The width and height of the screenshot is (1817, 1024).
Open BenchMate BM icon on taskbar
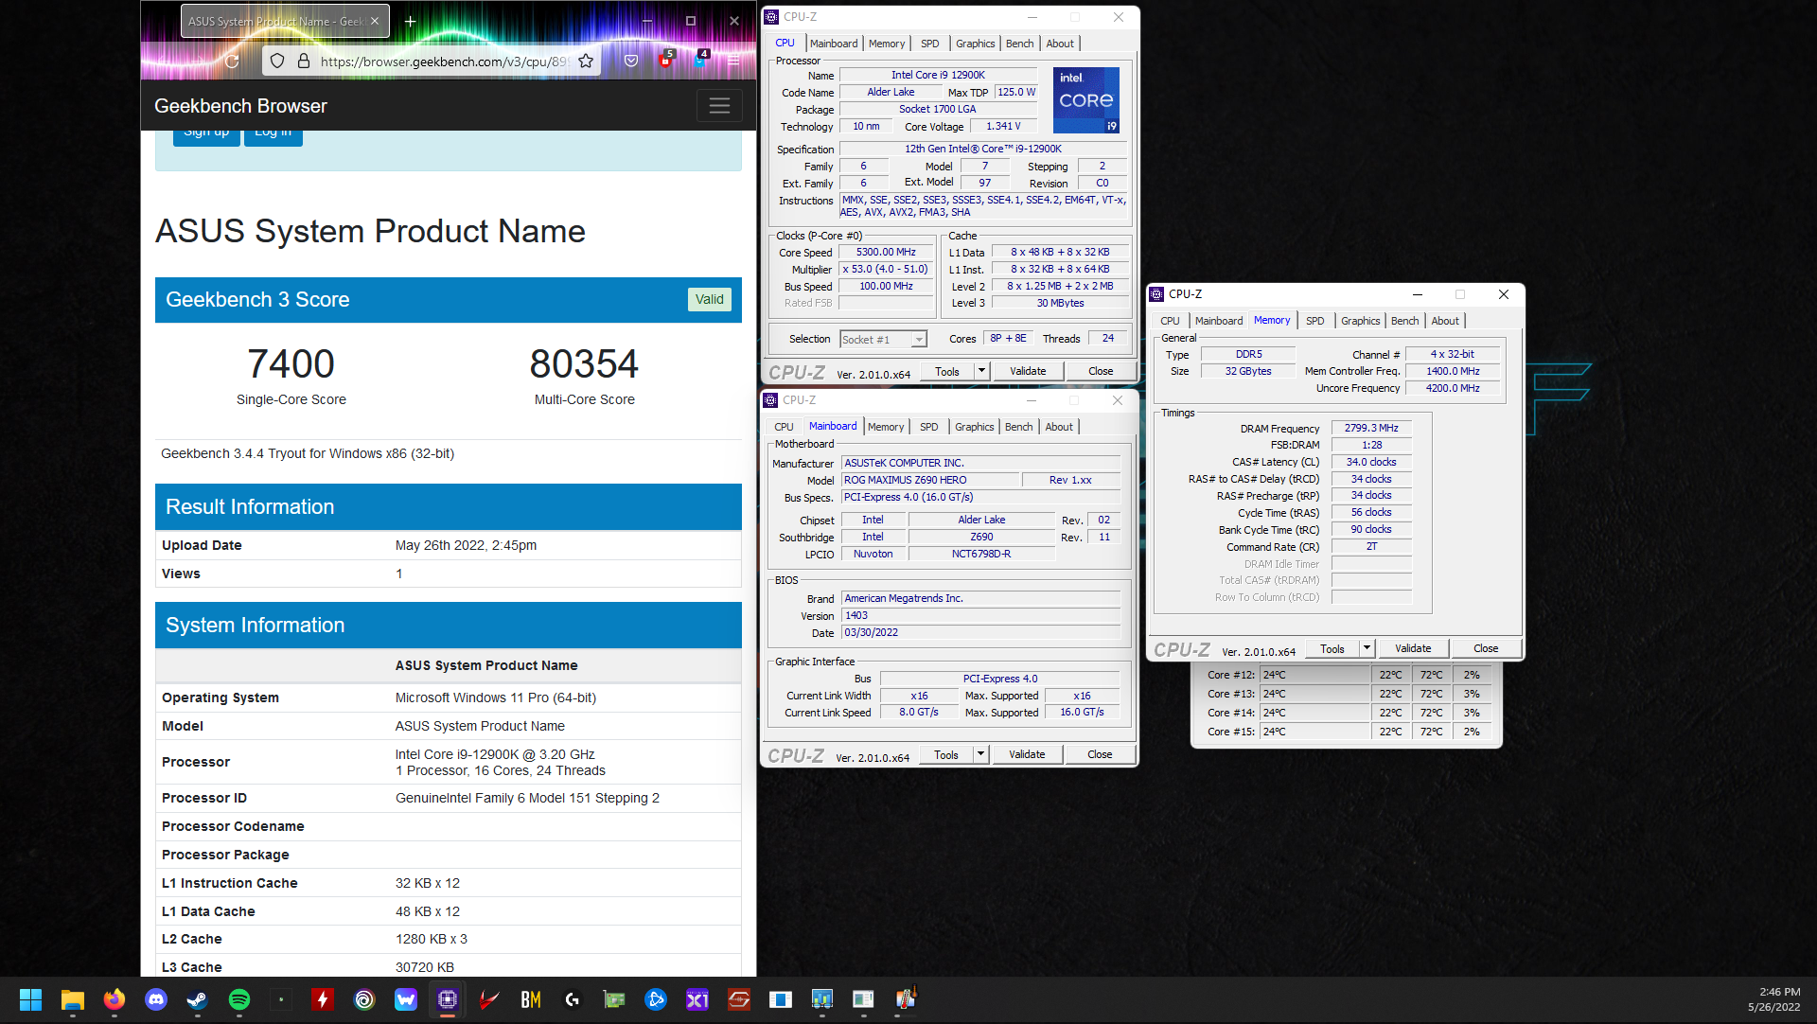pos(531,999)
